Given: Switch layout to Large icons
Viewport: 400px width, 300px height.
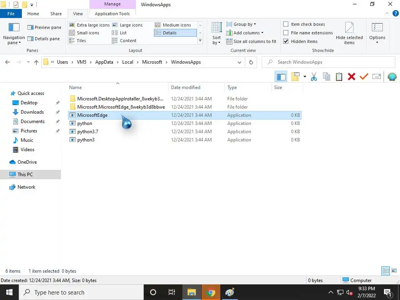Looking at the screenshot, I should 128,25.
